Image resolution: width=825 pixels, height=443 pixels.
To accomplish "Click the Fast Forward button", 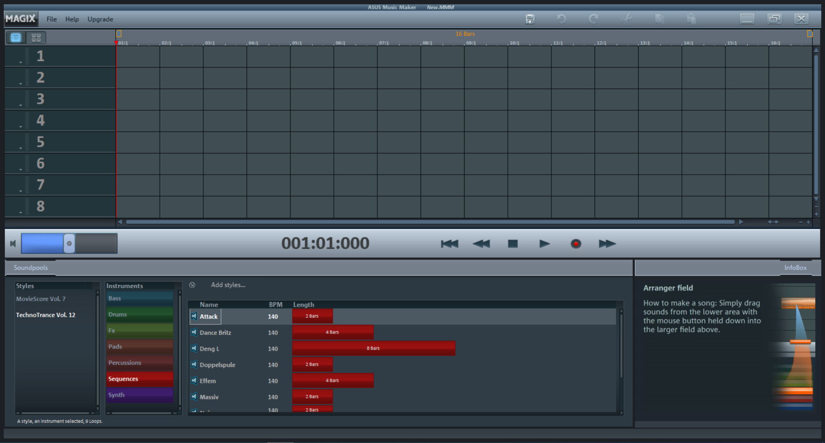I will (x=608, y=244).
